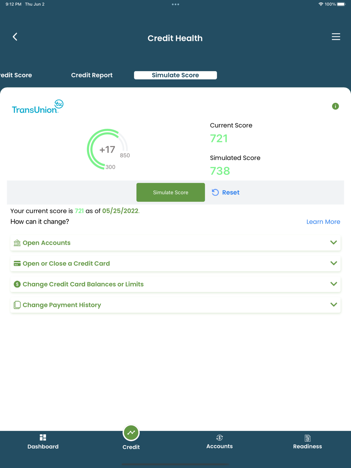Tap the battery indicator
The height and width of the screenshot is (468, 351).
tap(341, 4)
